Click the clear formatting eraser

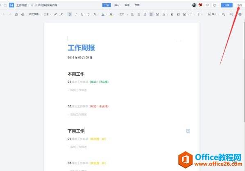pos(23,14)
